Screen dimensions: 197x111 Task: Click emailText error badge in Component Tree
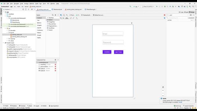pos(55,64)
